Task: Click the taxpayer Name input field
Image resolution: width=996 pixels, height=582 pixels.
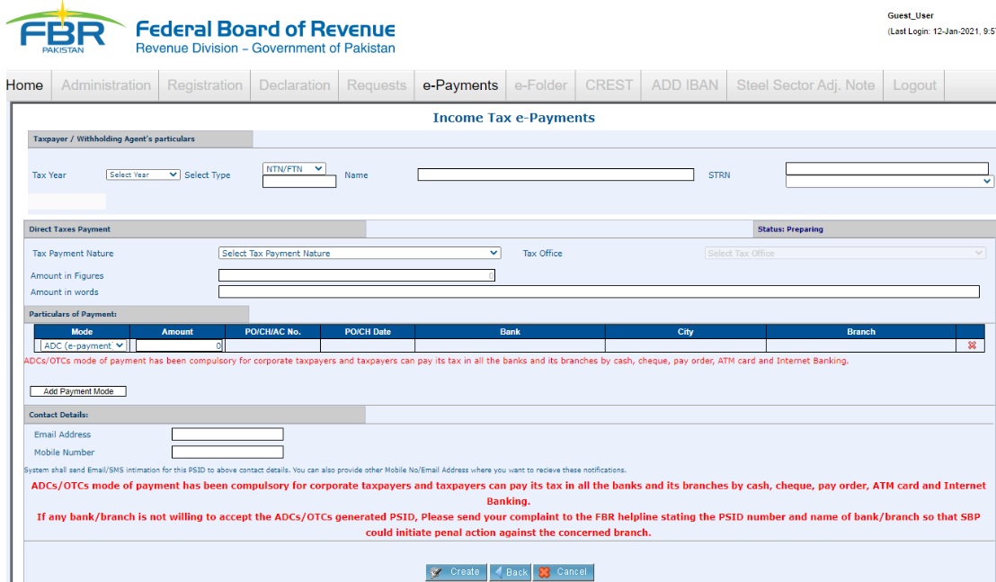Action: [x=556, y=175]
